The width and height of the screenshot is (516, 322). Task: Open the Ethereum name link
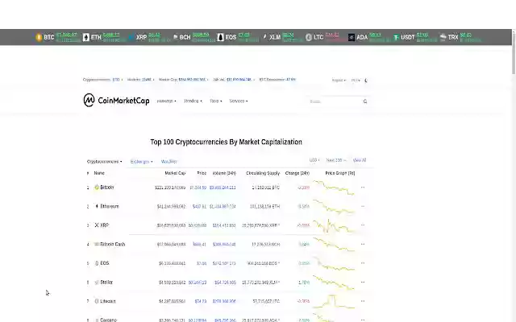[x=110, y=206]
